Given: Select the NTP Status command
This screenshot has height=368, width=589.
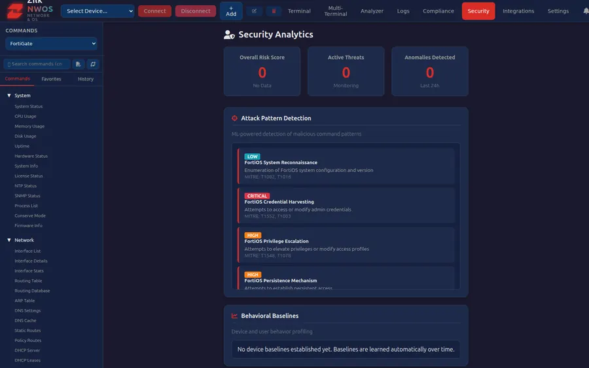Looking at the screenshot, I should [x=26, y=186].
